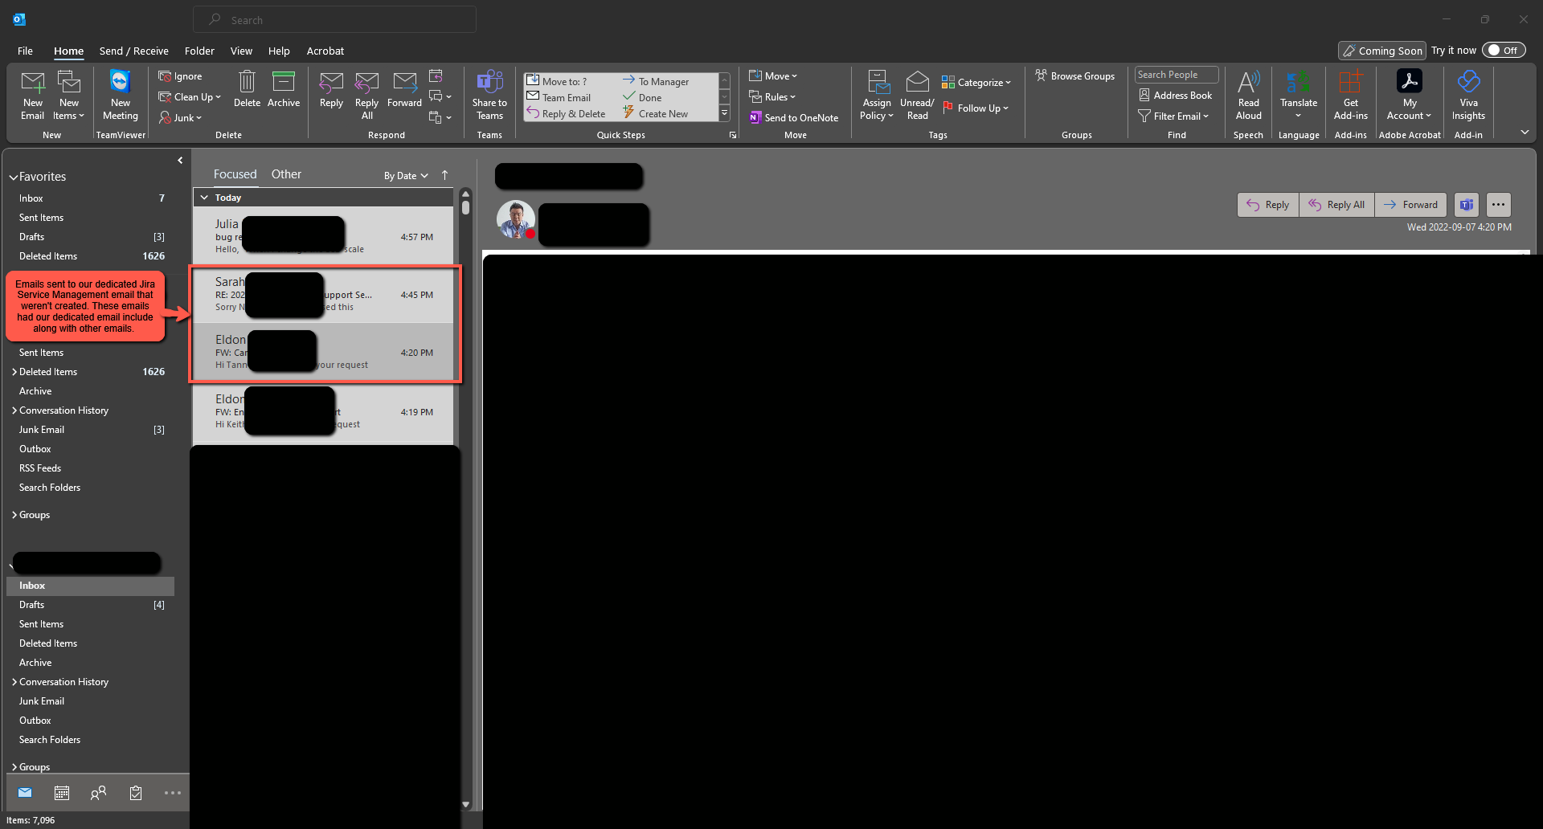Expand Deleted Items folder with 1626
The height and width of the screenshot is (829, 1543).
(14, 372)
